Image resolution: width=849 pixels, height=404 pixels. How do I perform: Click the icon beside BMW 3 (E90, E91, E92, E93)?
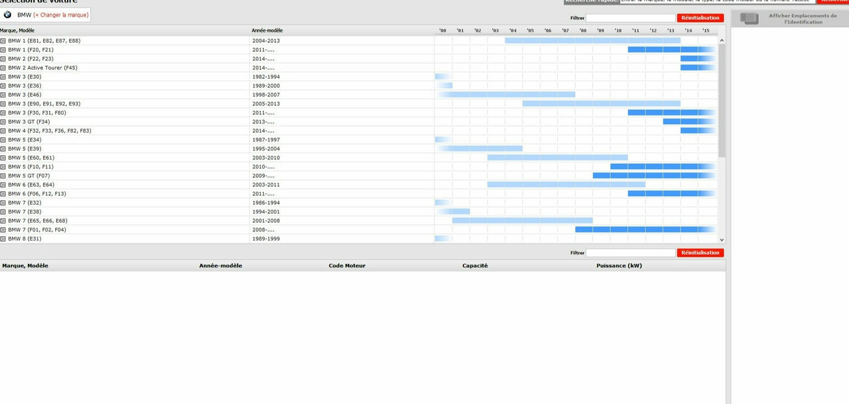point(3,103)
